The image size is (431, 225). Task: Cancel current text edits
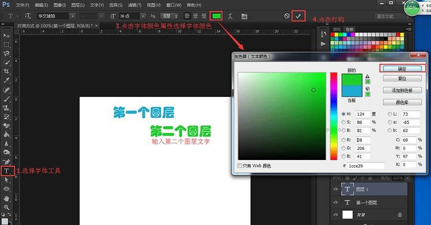287,16
